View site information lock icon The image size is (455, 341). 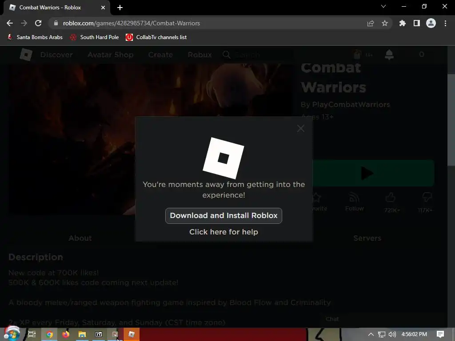[56, 23]
